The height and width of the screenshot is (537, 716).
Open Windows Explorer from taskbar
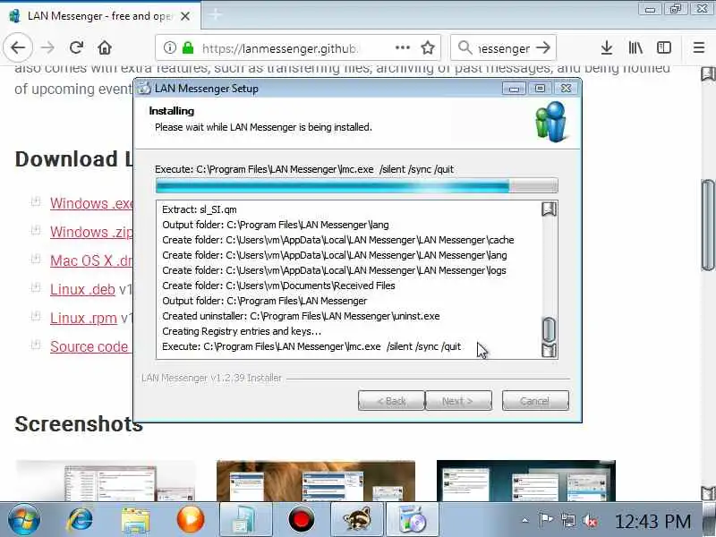[x=135, y=520]
